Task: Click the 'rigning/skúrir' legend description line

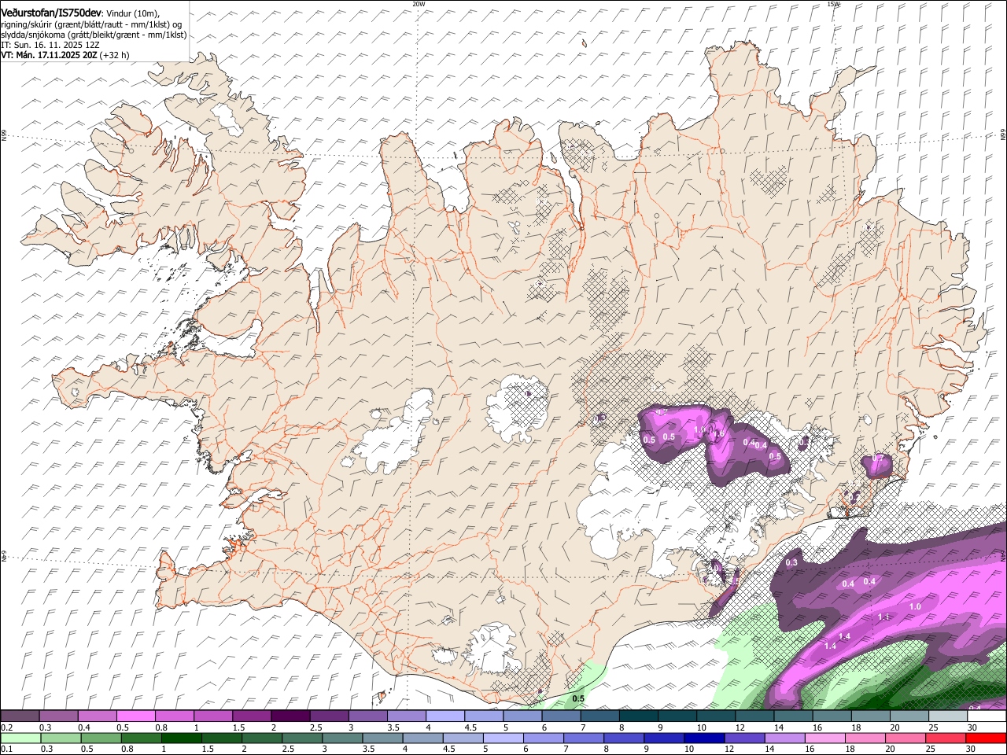Action: 90,24
